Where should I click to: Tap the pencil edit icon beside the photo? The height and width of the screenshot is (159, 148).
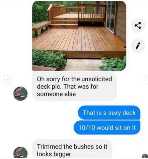138,45
